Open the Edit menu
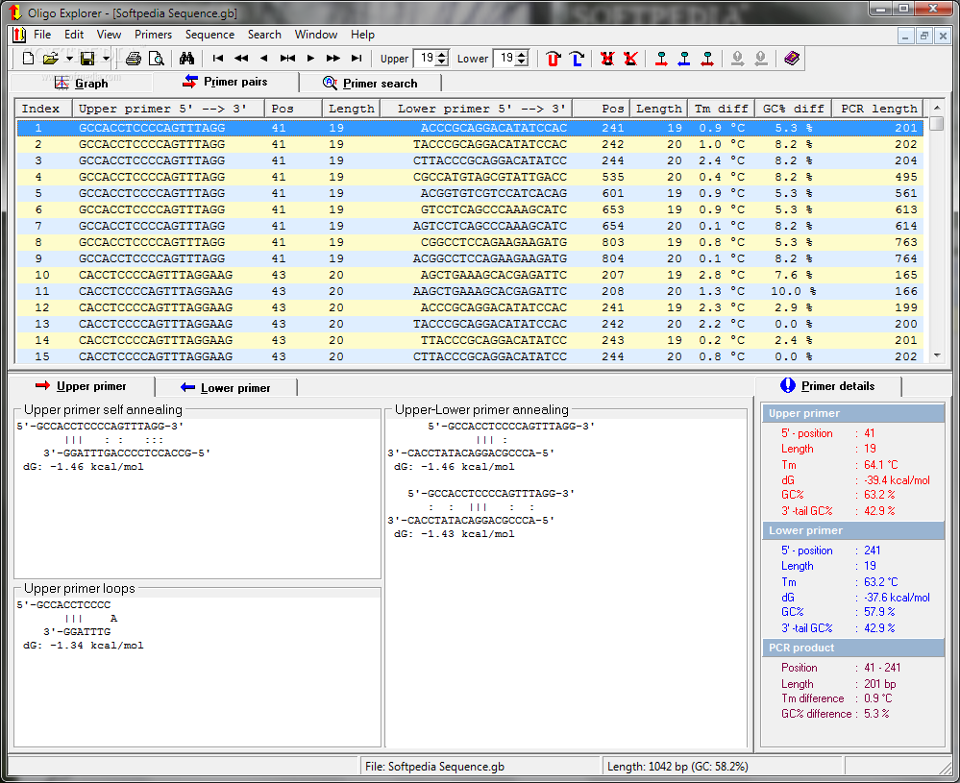Image resolution: width=960 pixels, height=783 pixels. [x=74, y=35]
